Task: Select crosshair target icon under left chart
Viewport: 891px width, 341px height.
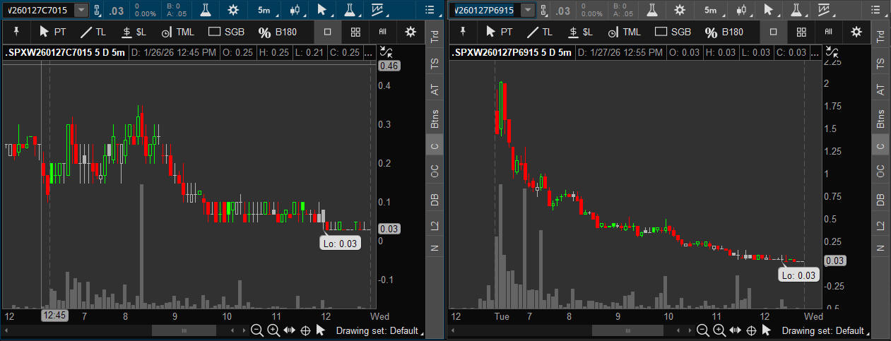Action: [x=306, y=330]
